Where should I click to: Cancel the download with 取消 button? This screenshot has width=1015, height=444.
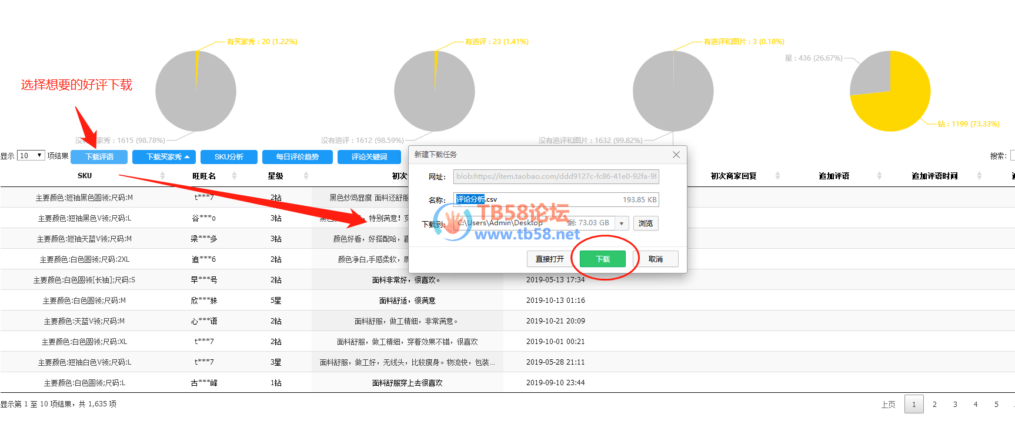click(655, 259)
